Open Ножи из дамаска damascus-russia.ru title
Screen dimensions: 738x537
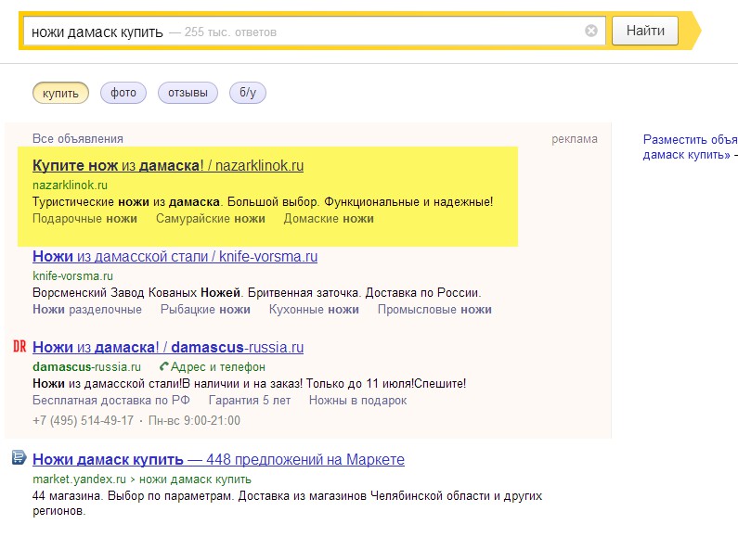point(168,348)
